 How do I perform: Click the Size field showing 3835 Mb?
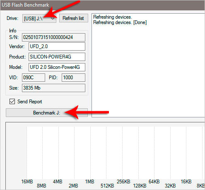(x=53, y=88)
